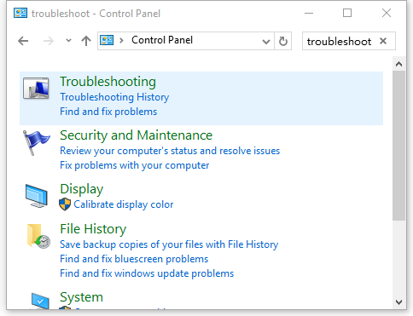Open Fix problems with your computer
The width and height of the screenshot is (413, 316).
coord(134,165)
